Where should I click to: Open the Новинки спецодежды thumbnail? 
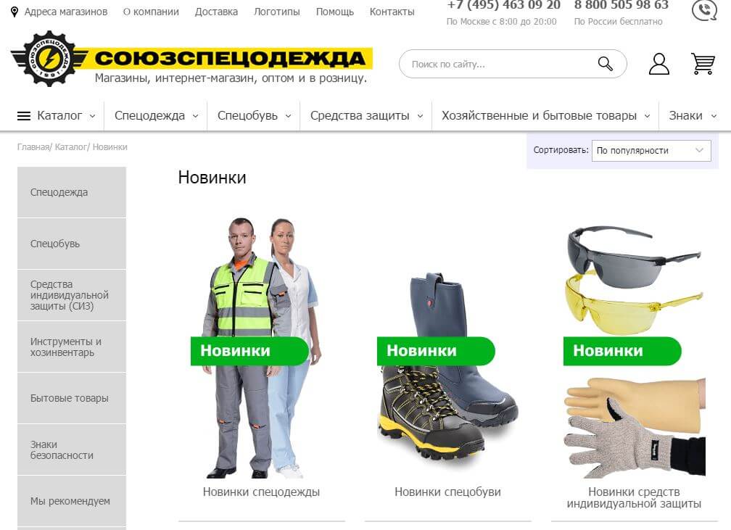pos(261,348)
